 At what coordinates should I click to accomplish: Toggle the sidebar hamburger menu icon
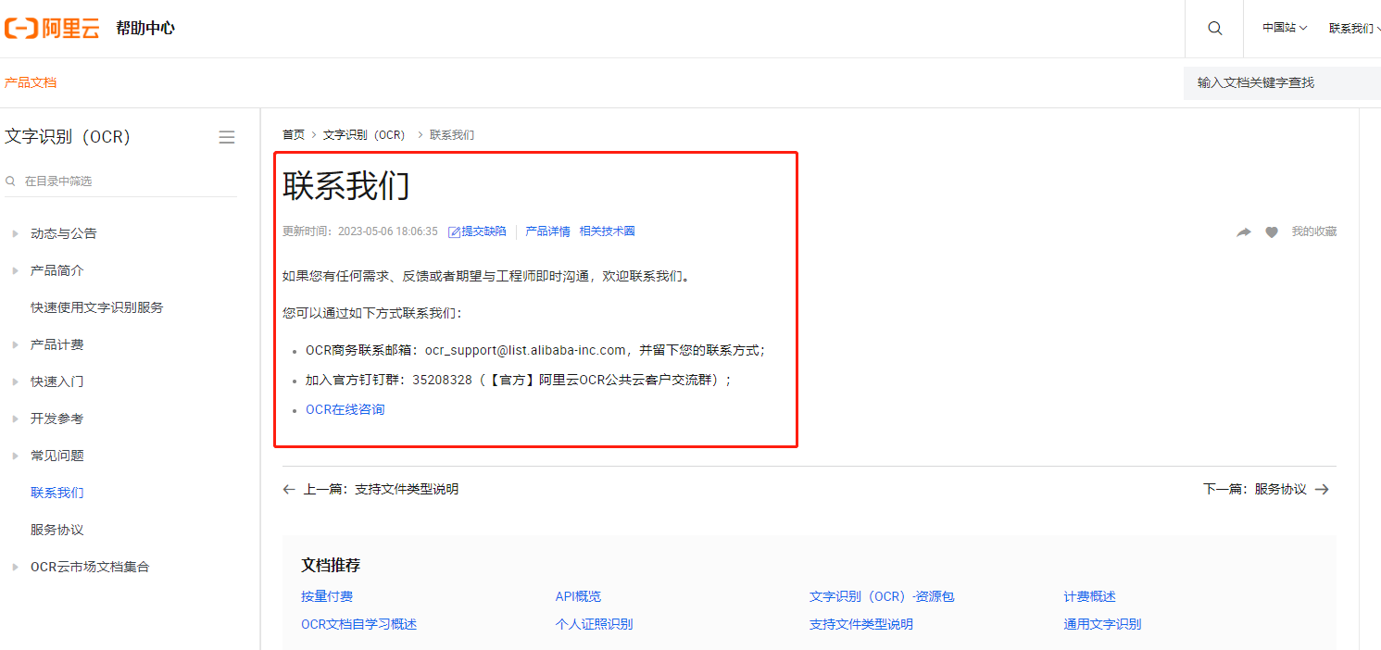(227, 137)
